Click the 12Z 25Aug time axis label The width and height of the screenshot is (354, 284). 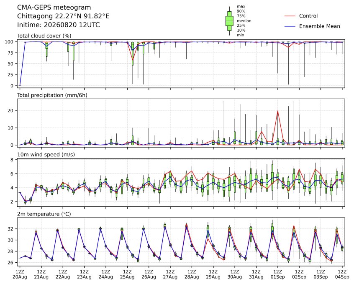pos(127,274)
